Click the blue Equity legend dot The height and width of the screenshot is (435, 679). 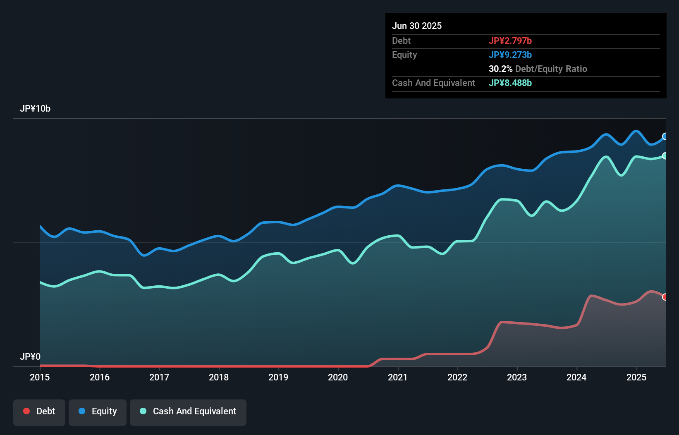pyautogui.click(x=81, y=411)
